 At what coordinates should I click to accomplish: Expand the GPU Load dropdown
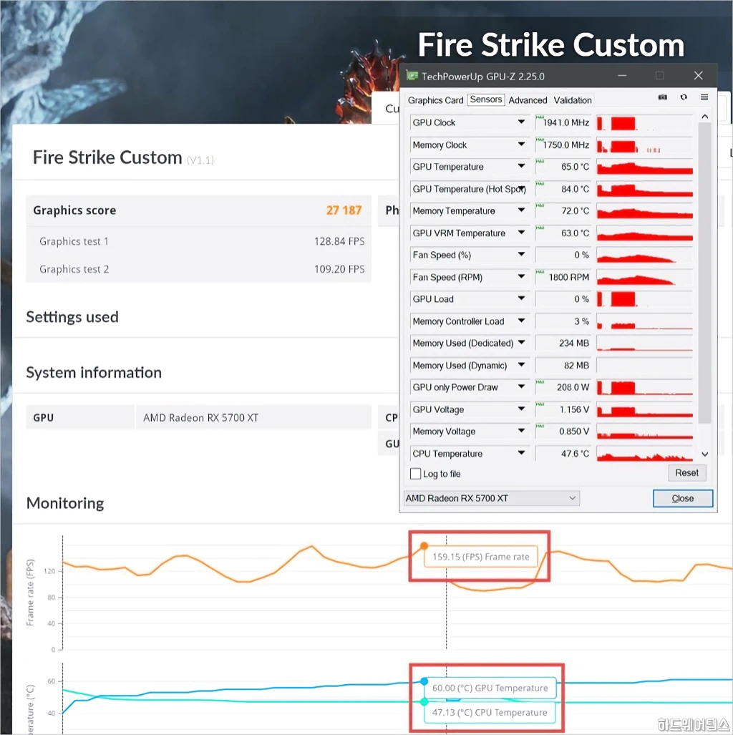[521, 298]
